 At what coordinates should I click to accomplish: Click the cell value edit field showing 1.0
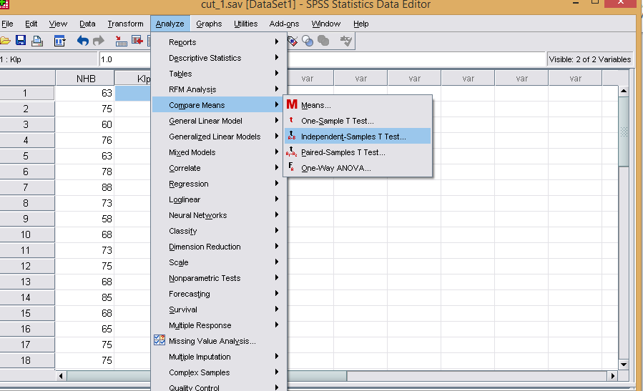322,59
